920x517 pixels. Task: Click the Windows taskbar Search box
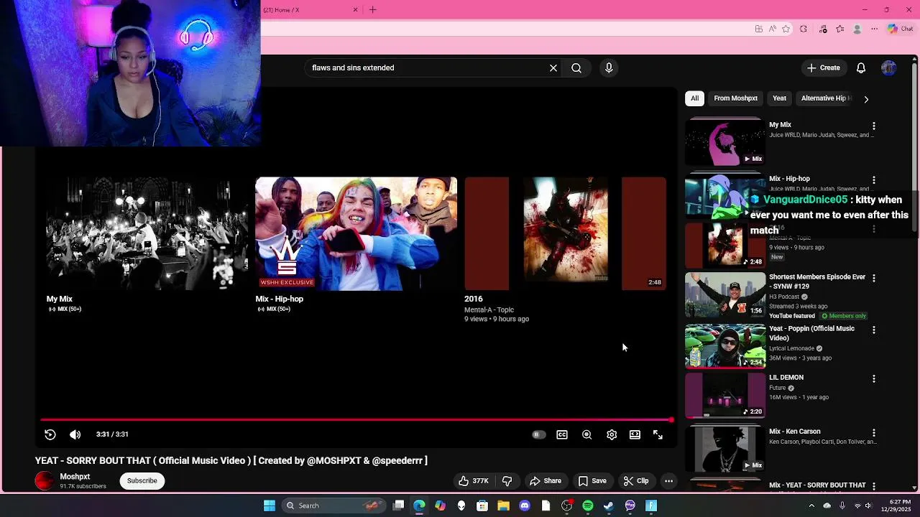point(333,506)
